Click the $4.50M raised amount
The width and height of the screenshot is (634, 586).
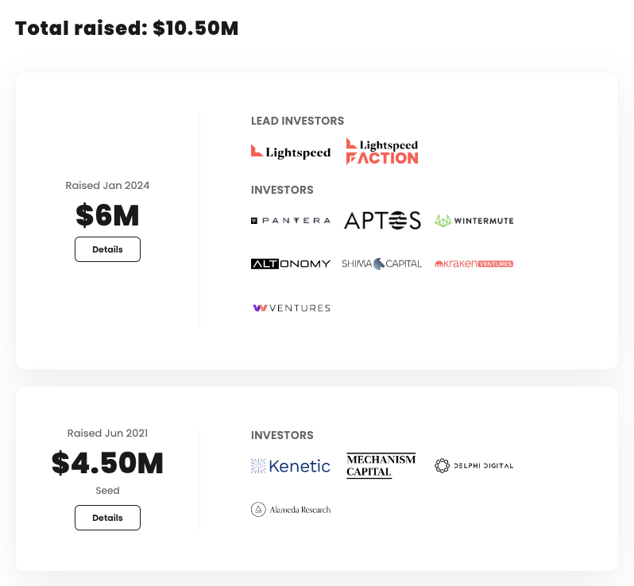[x=107, y=463]
